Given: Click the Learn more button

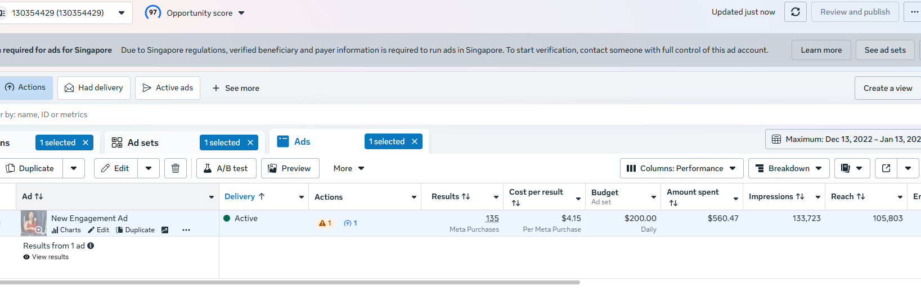Looking at the screenshot, I should (821, 50).
